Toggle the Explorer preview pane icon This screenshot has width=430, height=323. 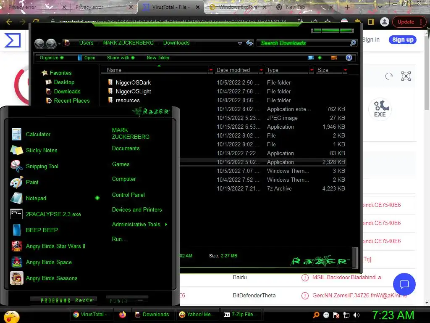[334, 57]
